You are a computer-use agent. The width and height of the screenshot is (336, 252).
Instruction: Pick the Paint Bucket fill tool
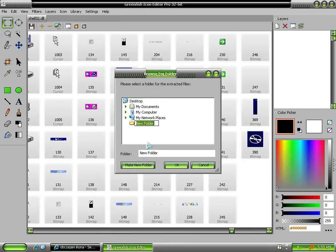click(x=8, y=135)
